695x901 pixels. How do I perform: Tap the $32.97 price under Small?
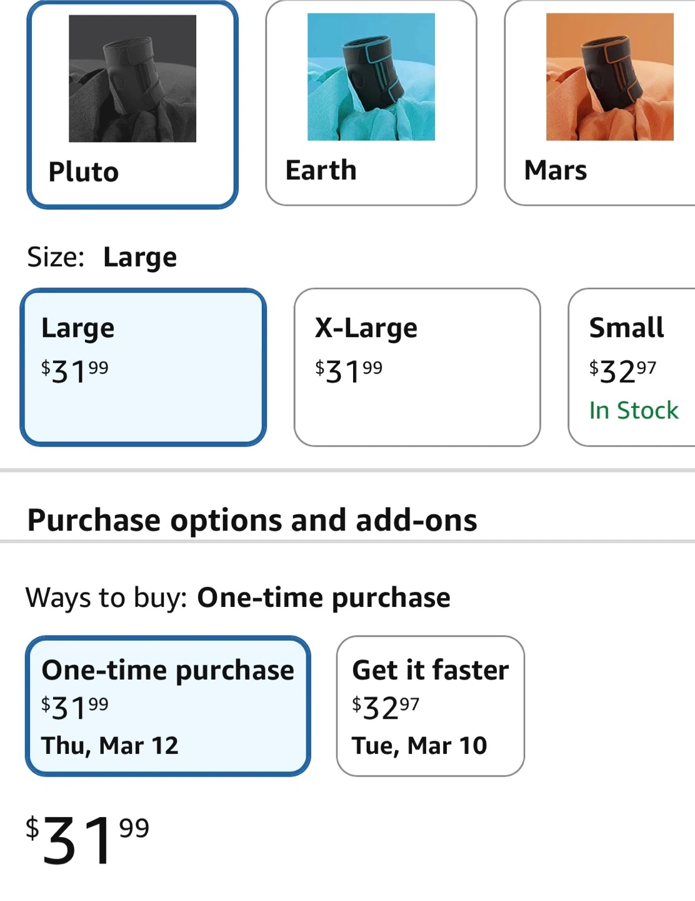pyautogui.click(x=622, y=371)
